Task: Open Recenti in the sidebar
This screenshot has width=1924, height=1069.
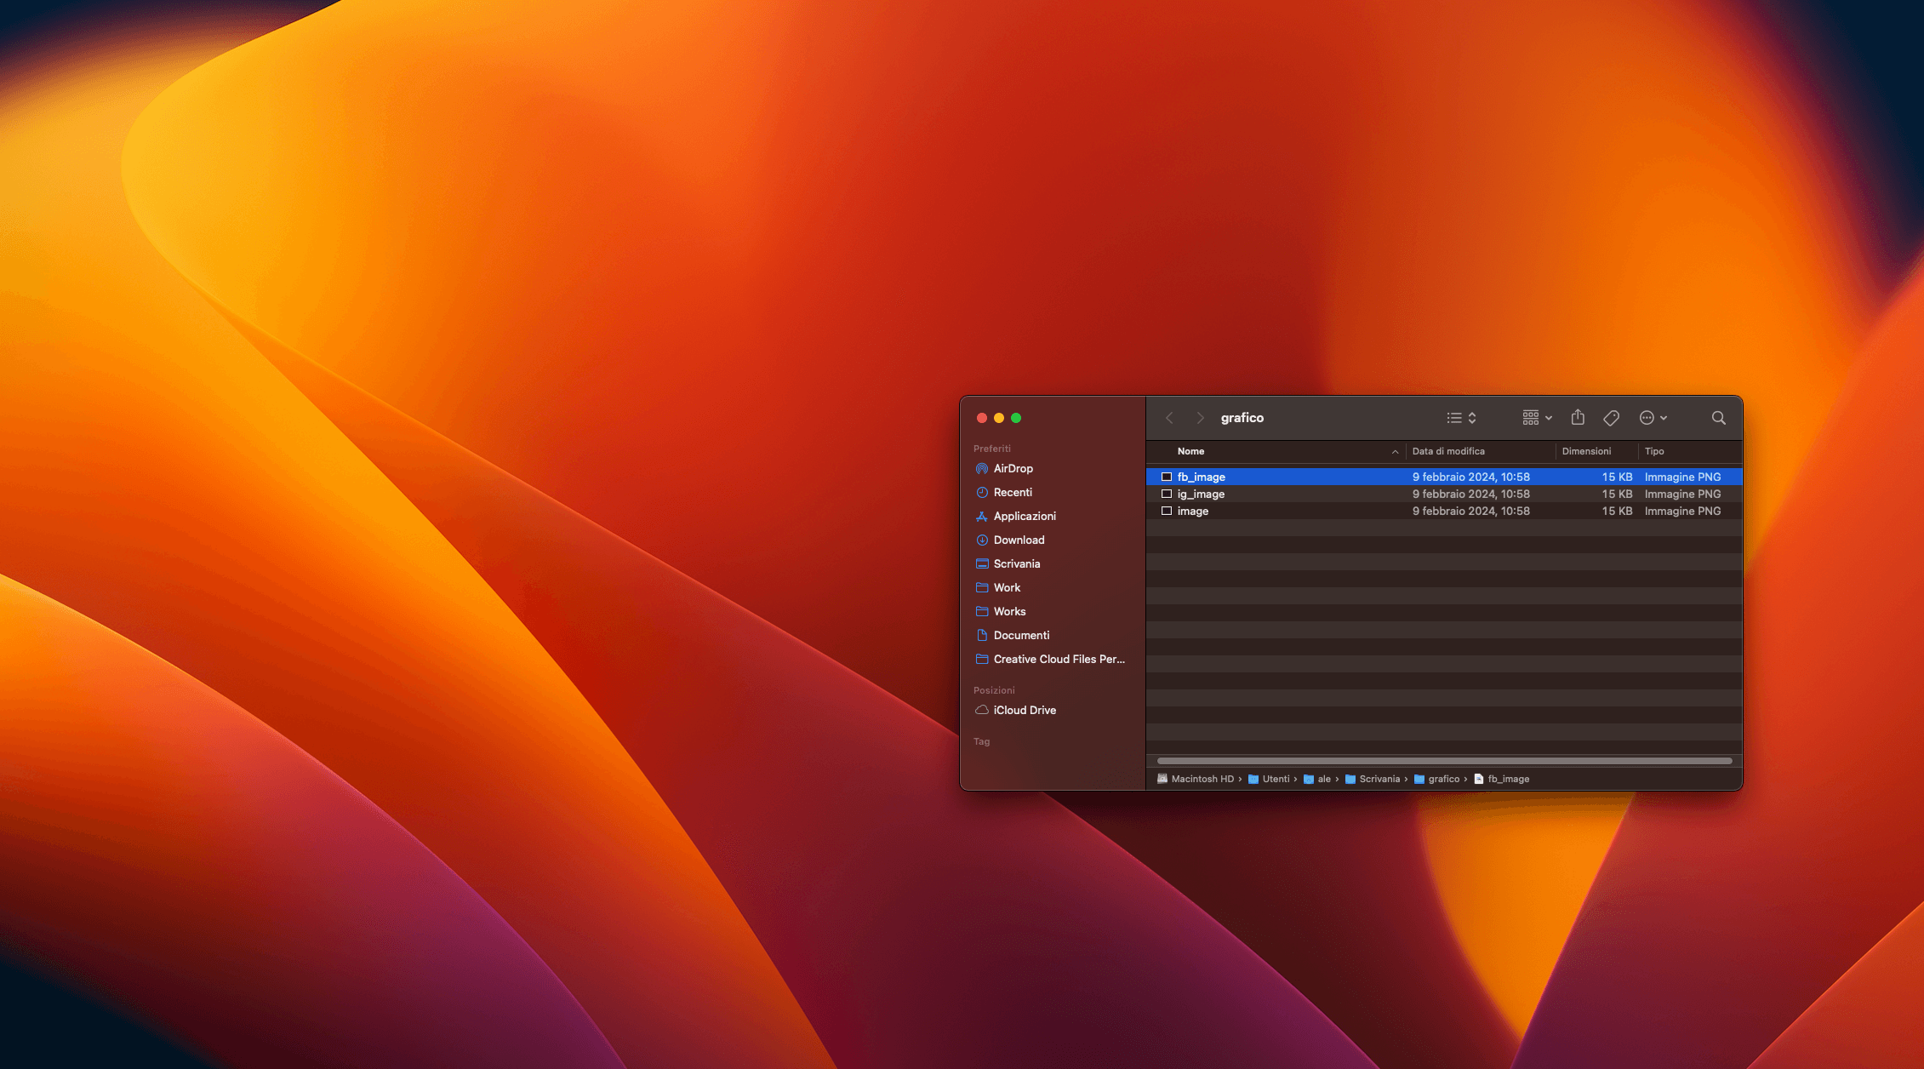Action: point(1012,492)
